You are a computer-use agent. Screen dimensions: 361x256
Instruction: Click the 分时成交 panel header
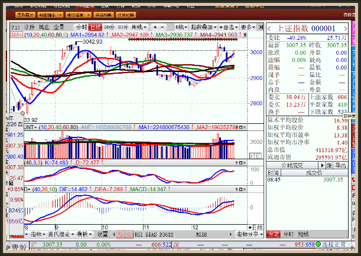pyautogui.click(x=294, y=166)
